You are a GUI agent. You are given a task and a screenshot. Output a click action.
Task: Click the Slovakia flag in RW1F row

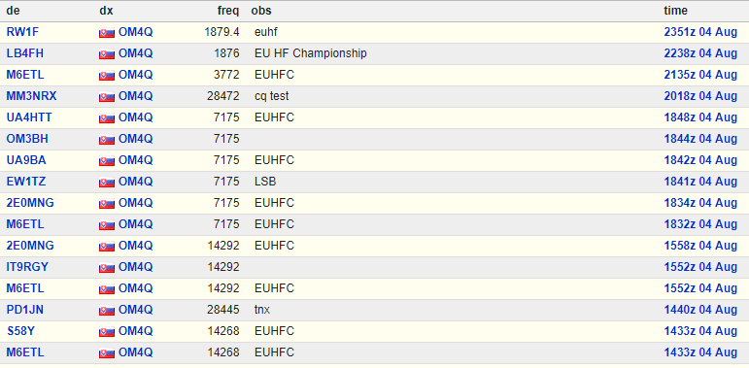click(x=107, y=33)
